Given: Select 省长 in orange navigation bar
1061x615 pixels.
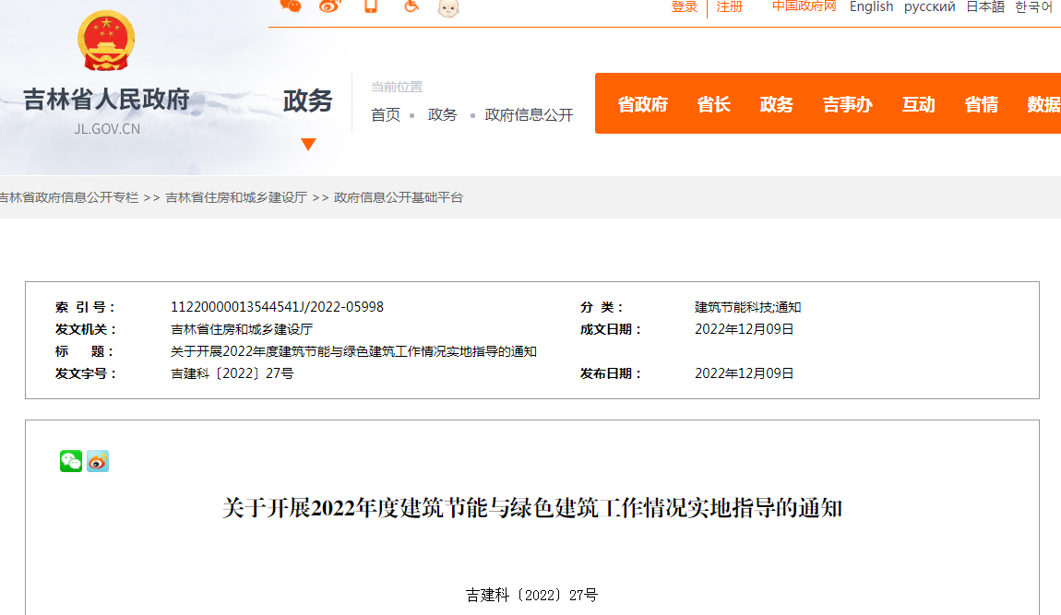Looking at the screenshot, I should (713, 104).
